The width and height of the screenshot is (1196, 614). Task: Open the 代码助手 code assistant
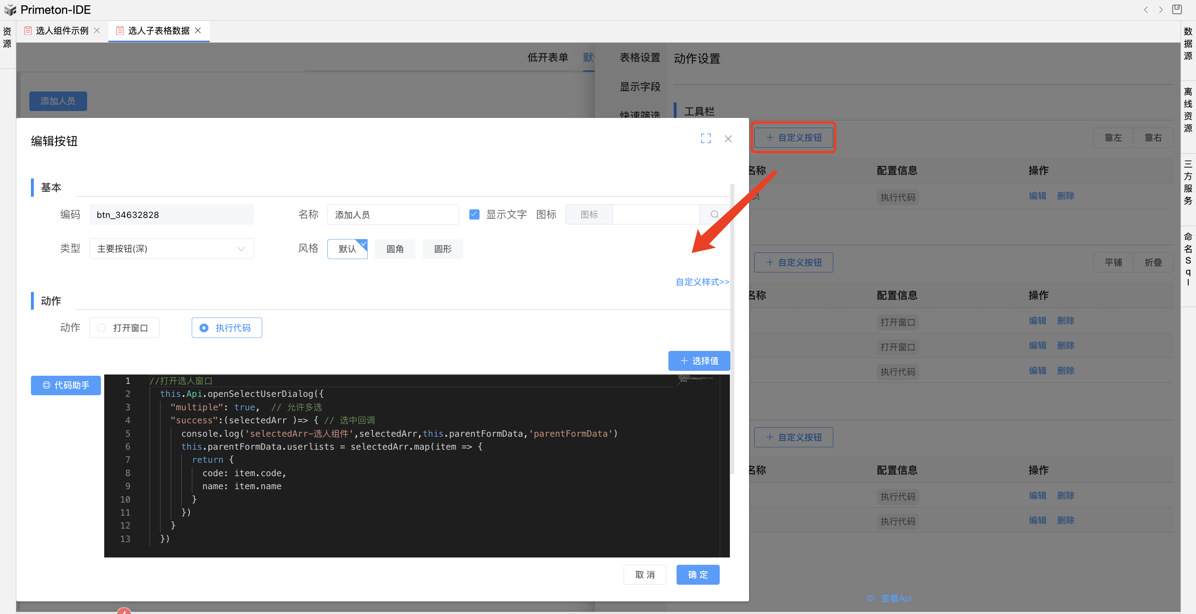pyautogui.click(x=66, y=385)
